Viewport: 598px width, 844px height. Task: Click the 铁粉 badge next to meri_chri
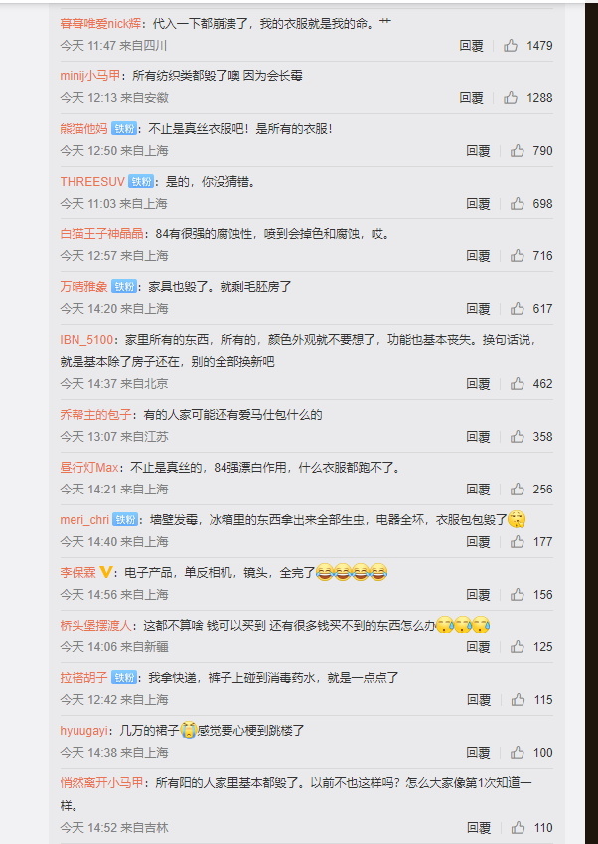tap(125, 520)
